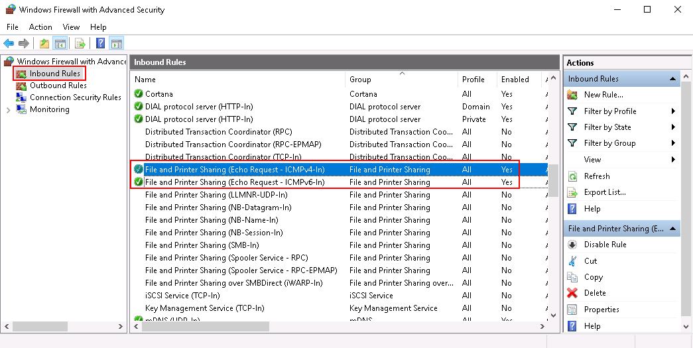Click the Filter by State funnel icon
The height and width of the screenshot is (348, 693).
(572, 127)
